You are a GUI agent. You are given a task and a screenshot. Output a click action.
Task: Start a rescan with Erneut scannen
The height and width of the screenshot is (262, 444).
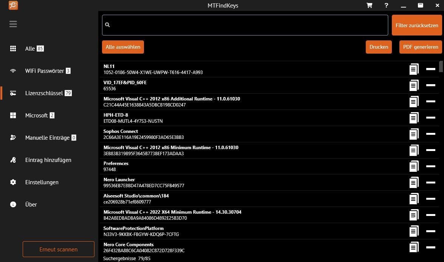58,249
